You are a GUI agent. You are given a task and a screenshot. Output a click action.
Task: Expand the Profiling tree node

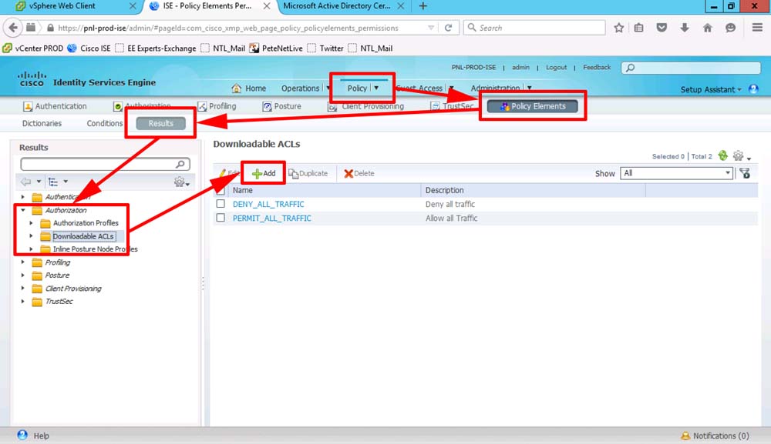pos(23,262)
